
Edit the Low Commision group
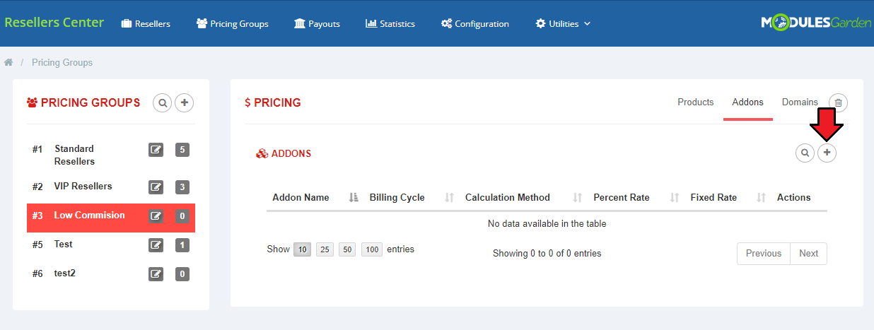[x=156, y=216]
